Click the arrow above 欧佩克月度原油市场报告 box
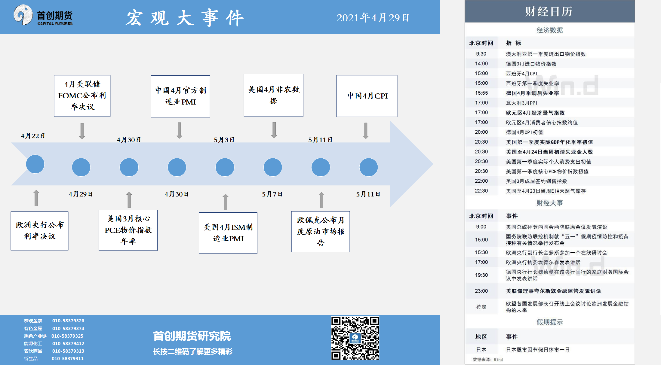 [x=321, y=200]
